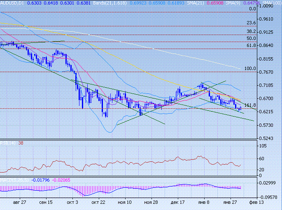Click the 'авг 27' date marker
282x210 pixels.
pos(19,203)
